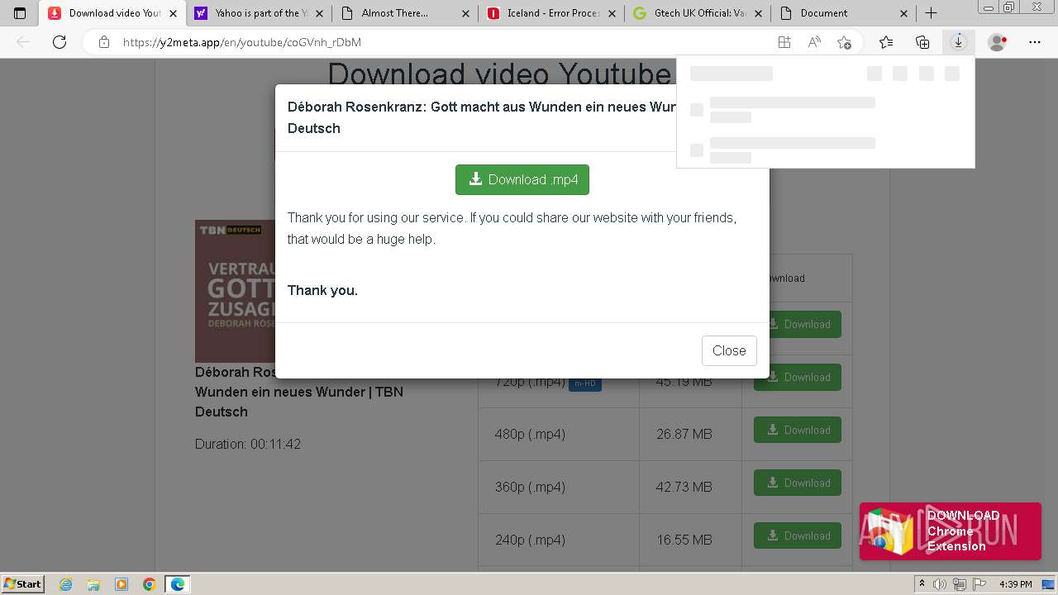The width and height of the screenshot is (1058, 595).
Task: Open a new tab with plus icon
Action: pyautogui.click(x=931, y=13)
